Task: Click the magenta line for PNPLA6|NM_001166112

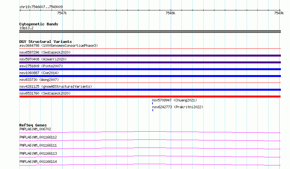Action: click(150, 140)
